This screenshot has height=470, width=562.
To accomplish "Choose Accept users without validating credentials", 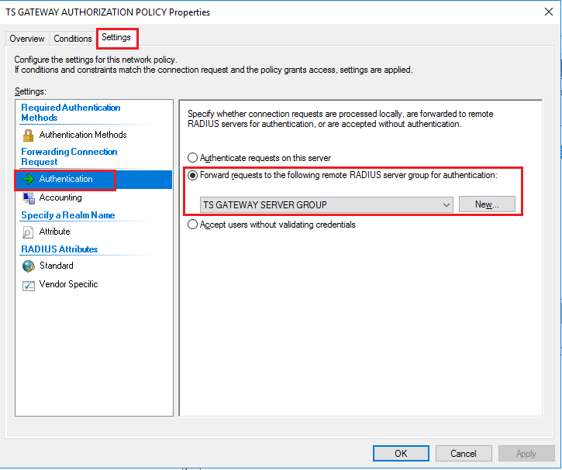I will (x=193, y=225).
